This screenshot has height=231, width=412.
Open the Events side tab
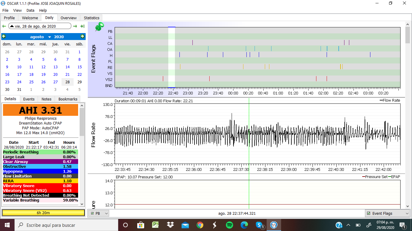(29, 99)
